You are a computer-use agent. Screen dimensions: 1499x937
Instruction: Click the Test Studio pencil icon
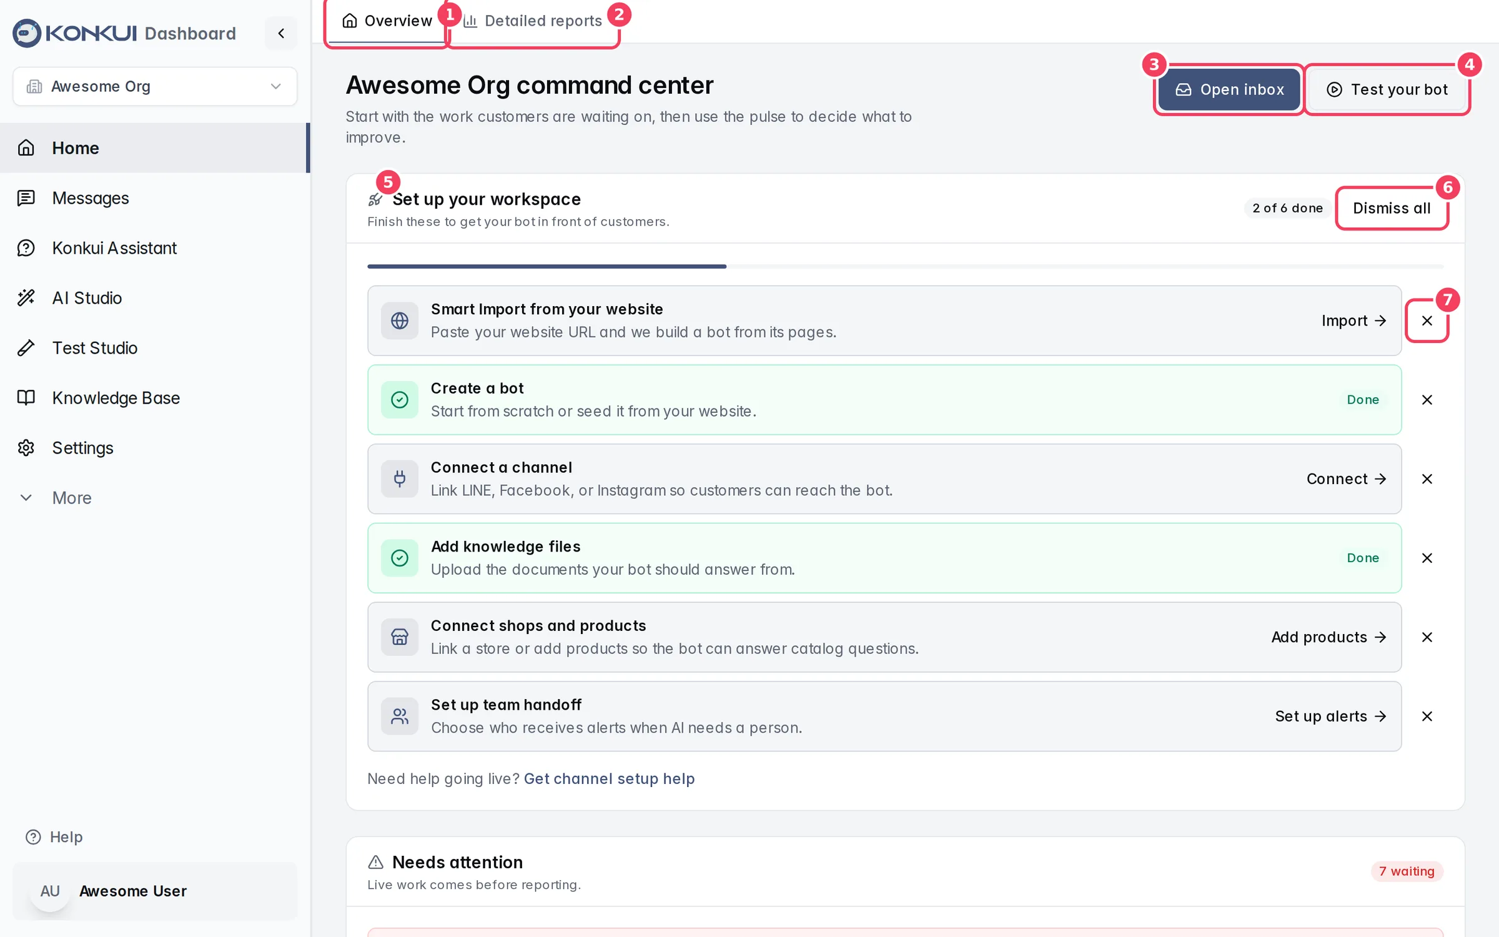pyautogui.click(x=26, y=348)
